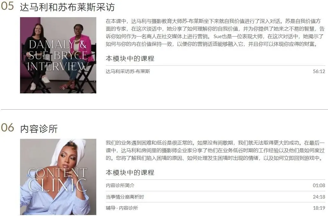Click 本模块中的课程 heading under module 06
Screen dimensions: 328x216
pos(130,173)
